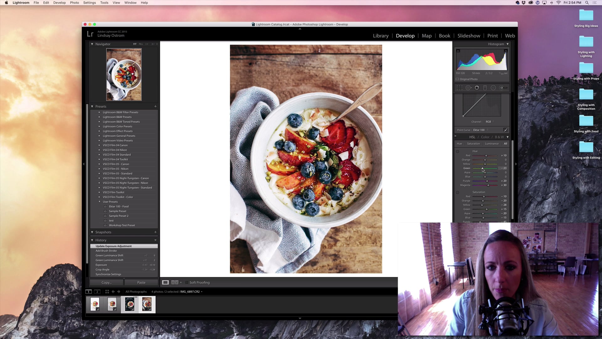The width and height of the screenshot is (602, 339).
Task: Select the Crop Angle tool icon
Action: [x=460, y=87]
